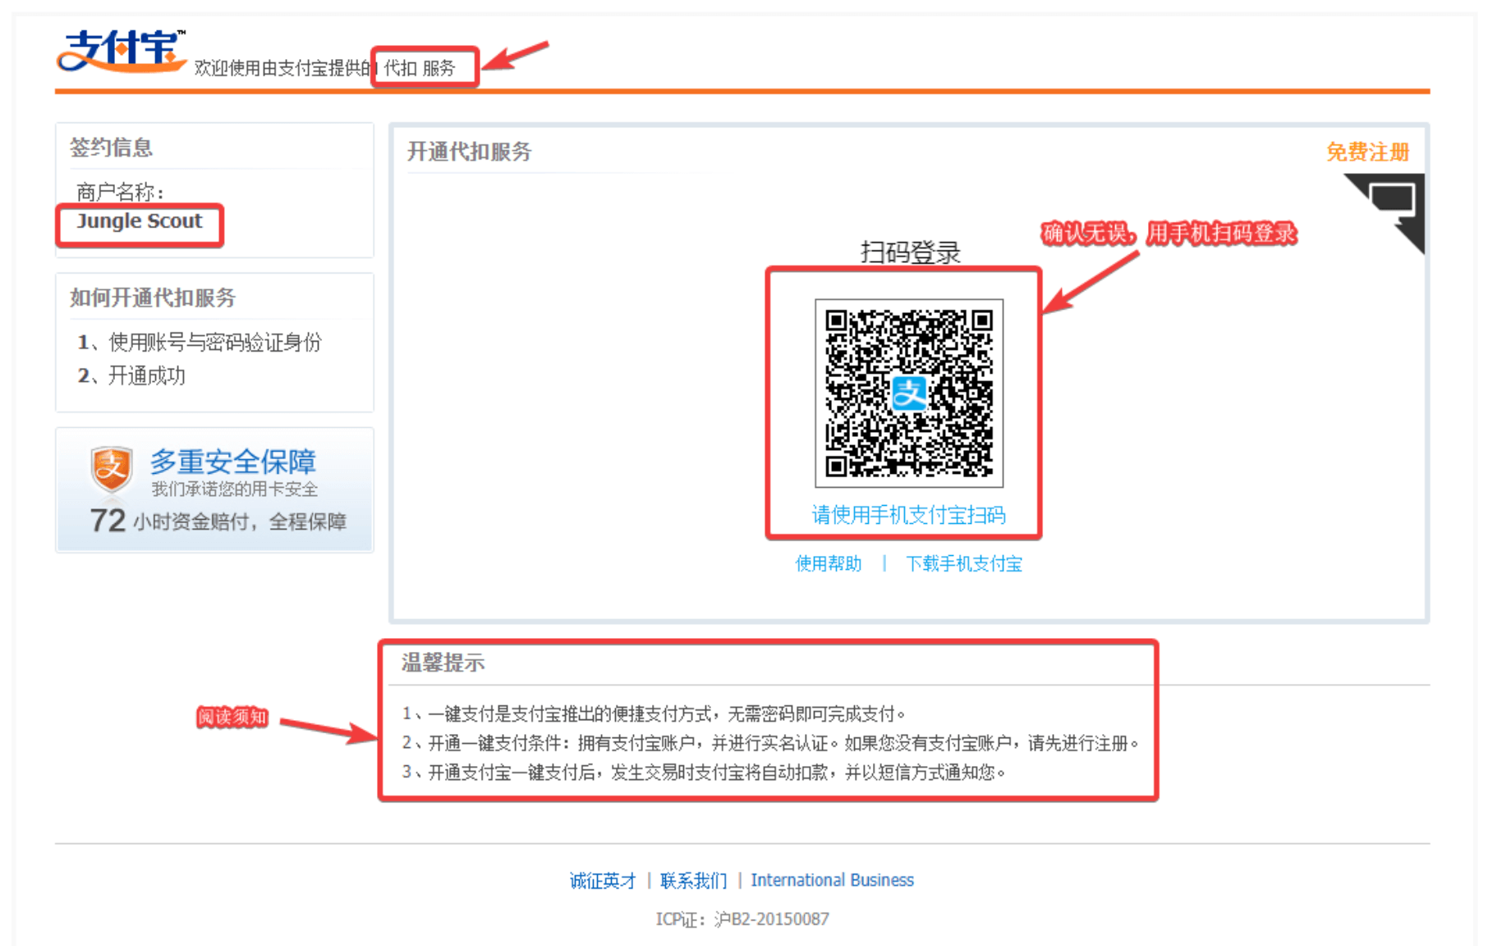
Task: Open the 联系我们 contact link
Action: (x=694, y=880)
